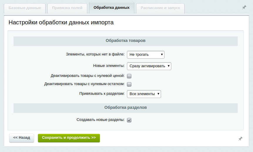Open the 'Все элементы' dropdown
Image resolution: width=253 pixels, height=152 pixels.
(x=144, y=94)
